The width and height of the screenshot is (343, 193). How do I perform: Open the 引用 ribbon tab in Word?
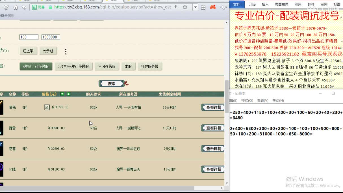(x=298, y=4)
